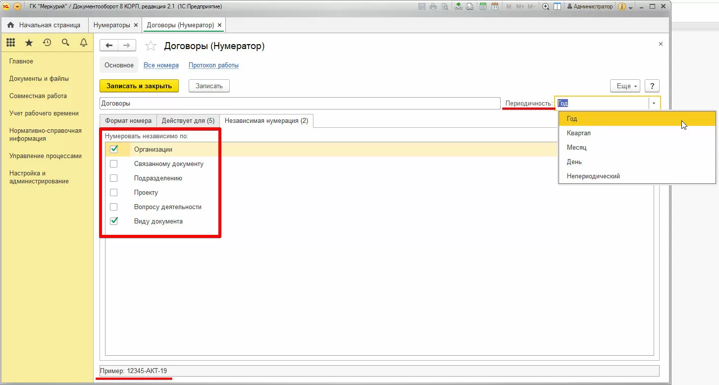Click the Договоры name input field
The height and width of the screenshot is (385, 719).
coord(300,103)
